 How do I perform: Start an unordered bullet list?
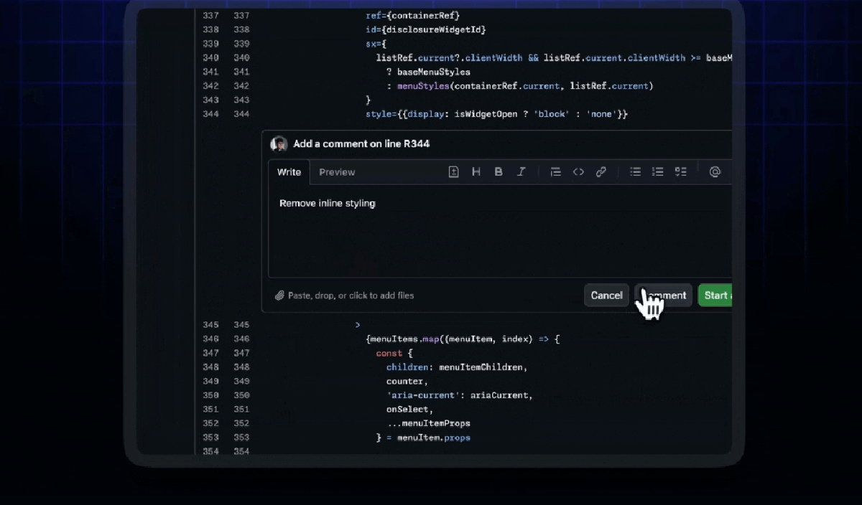635,172
